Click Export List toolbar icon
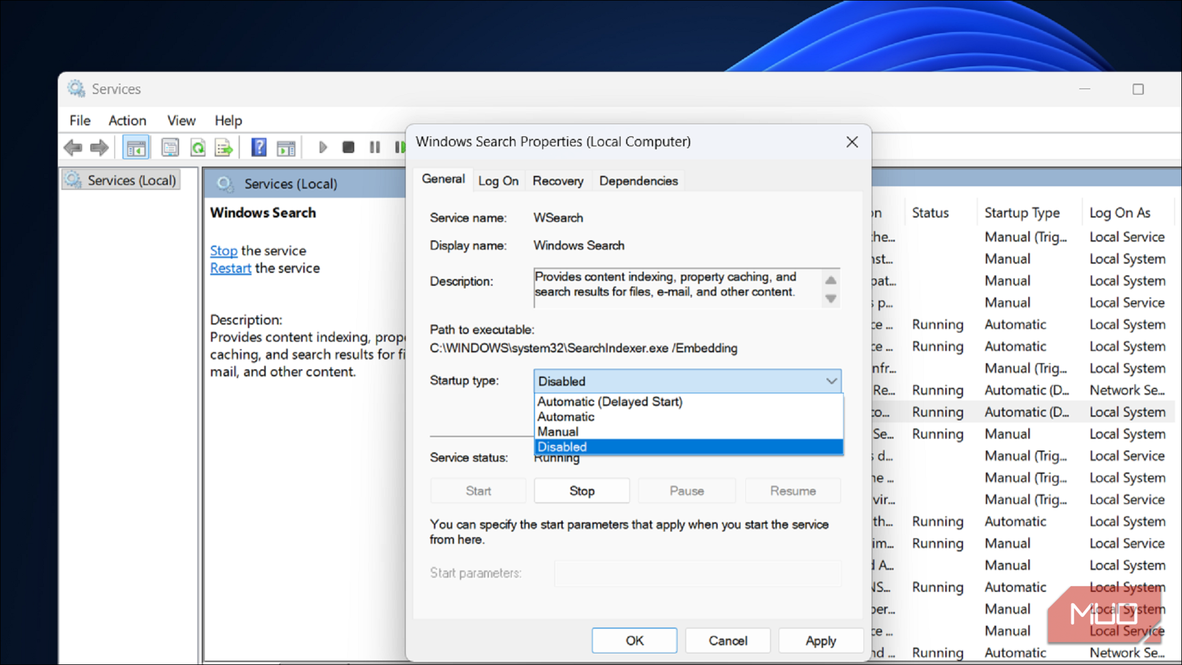This screenshot has height=665, width=1182. pyautogui.click(x=224, y=148)
